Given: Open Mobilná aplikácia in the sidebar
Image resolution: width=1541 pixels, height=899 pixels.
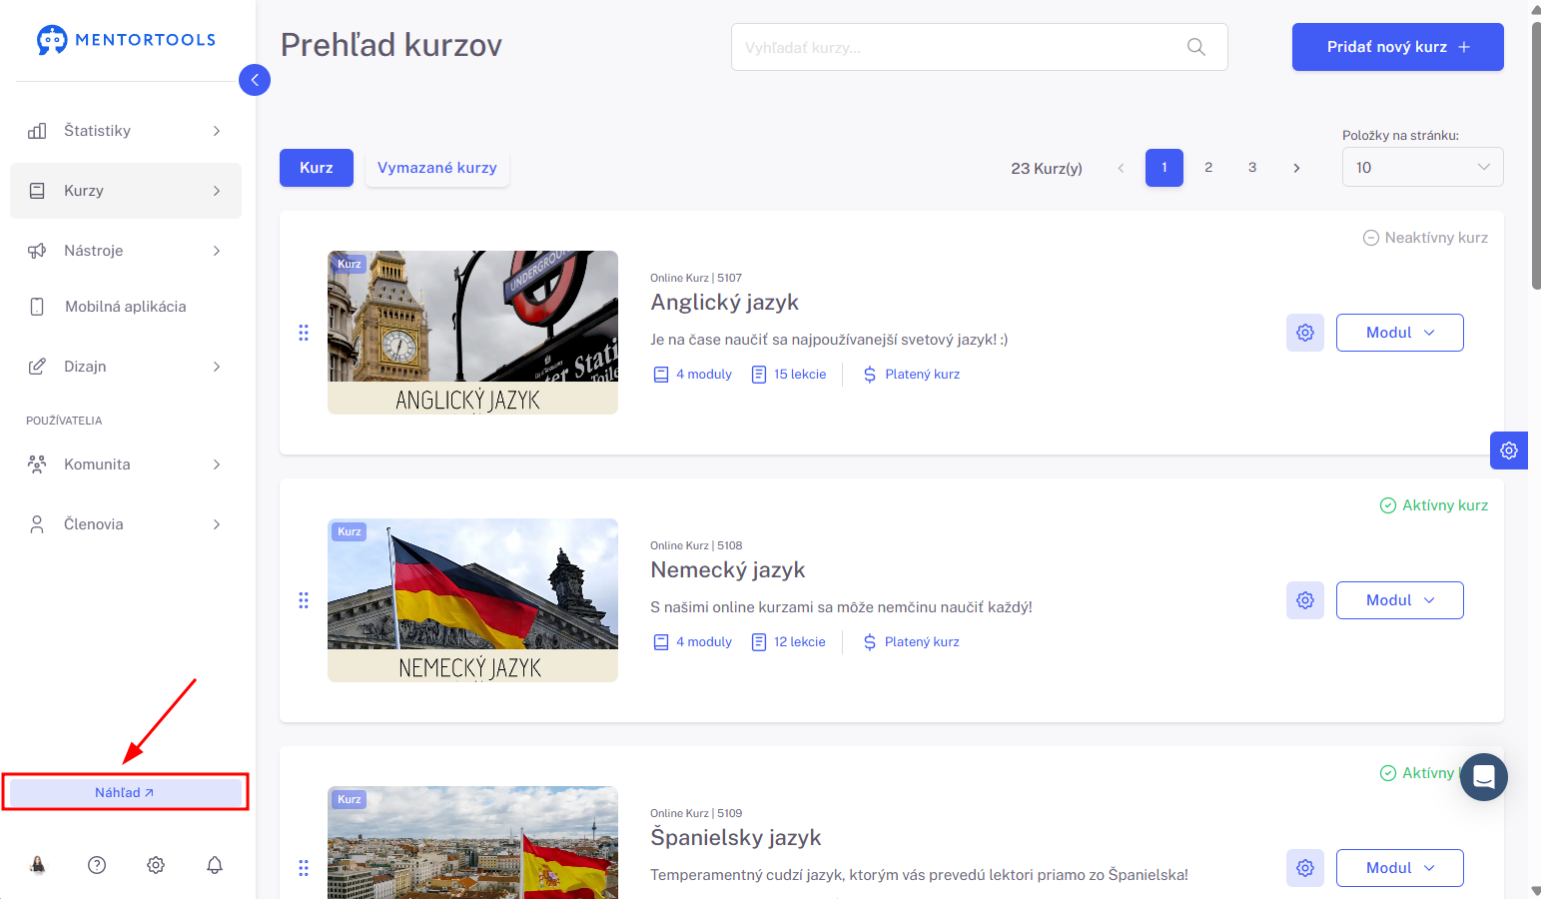Looking at the screenshot, I should pos(126,307).
